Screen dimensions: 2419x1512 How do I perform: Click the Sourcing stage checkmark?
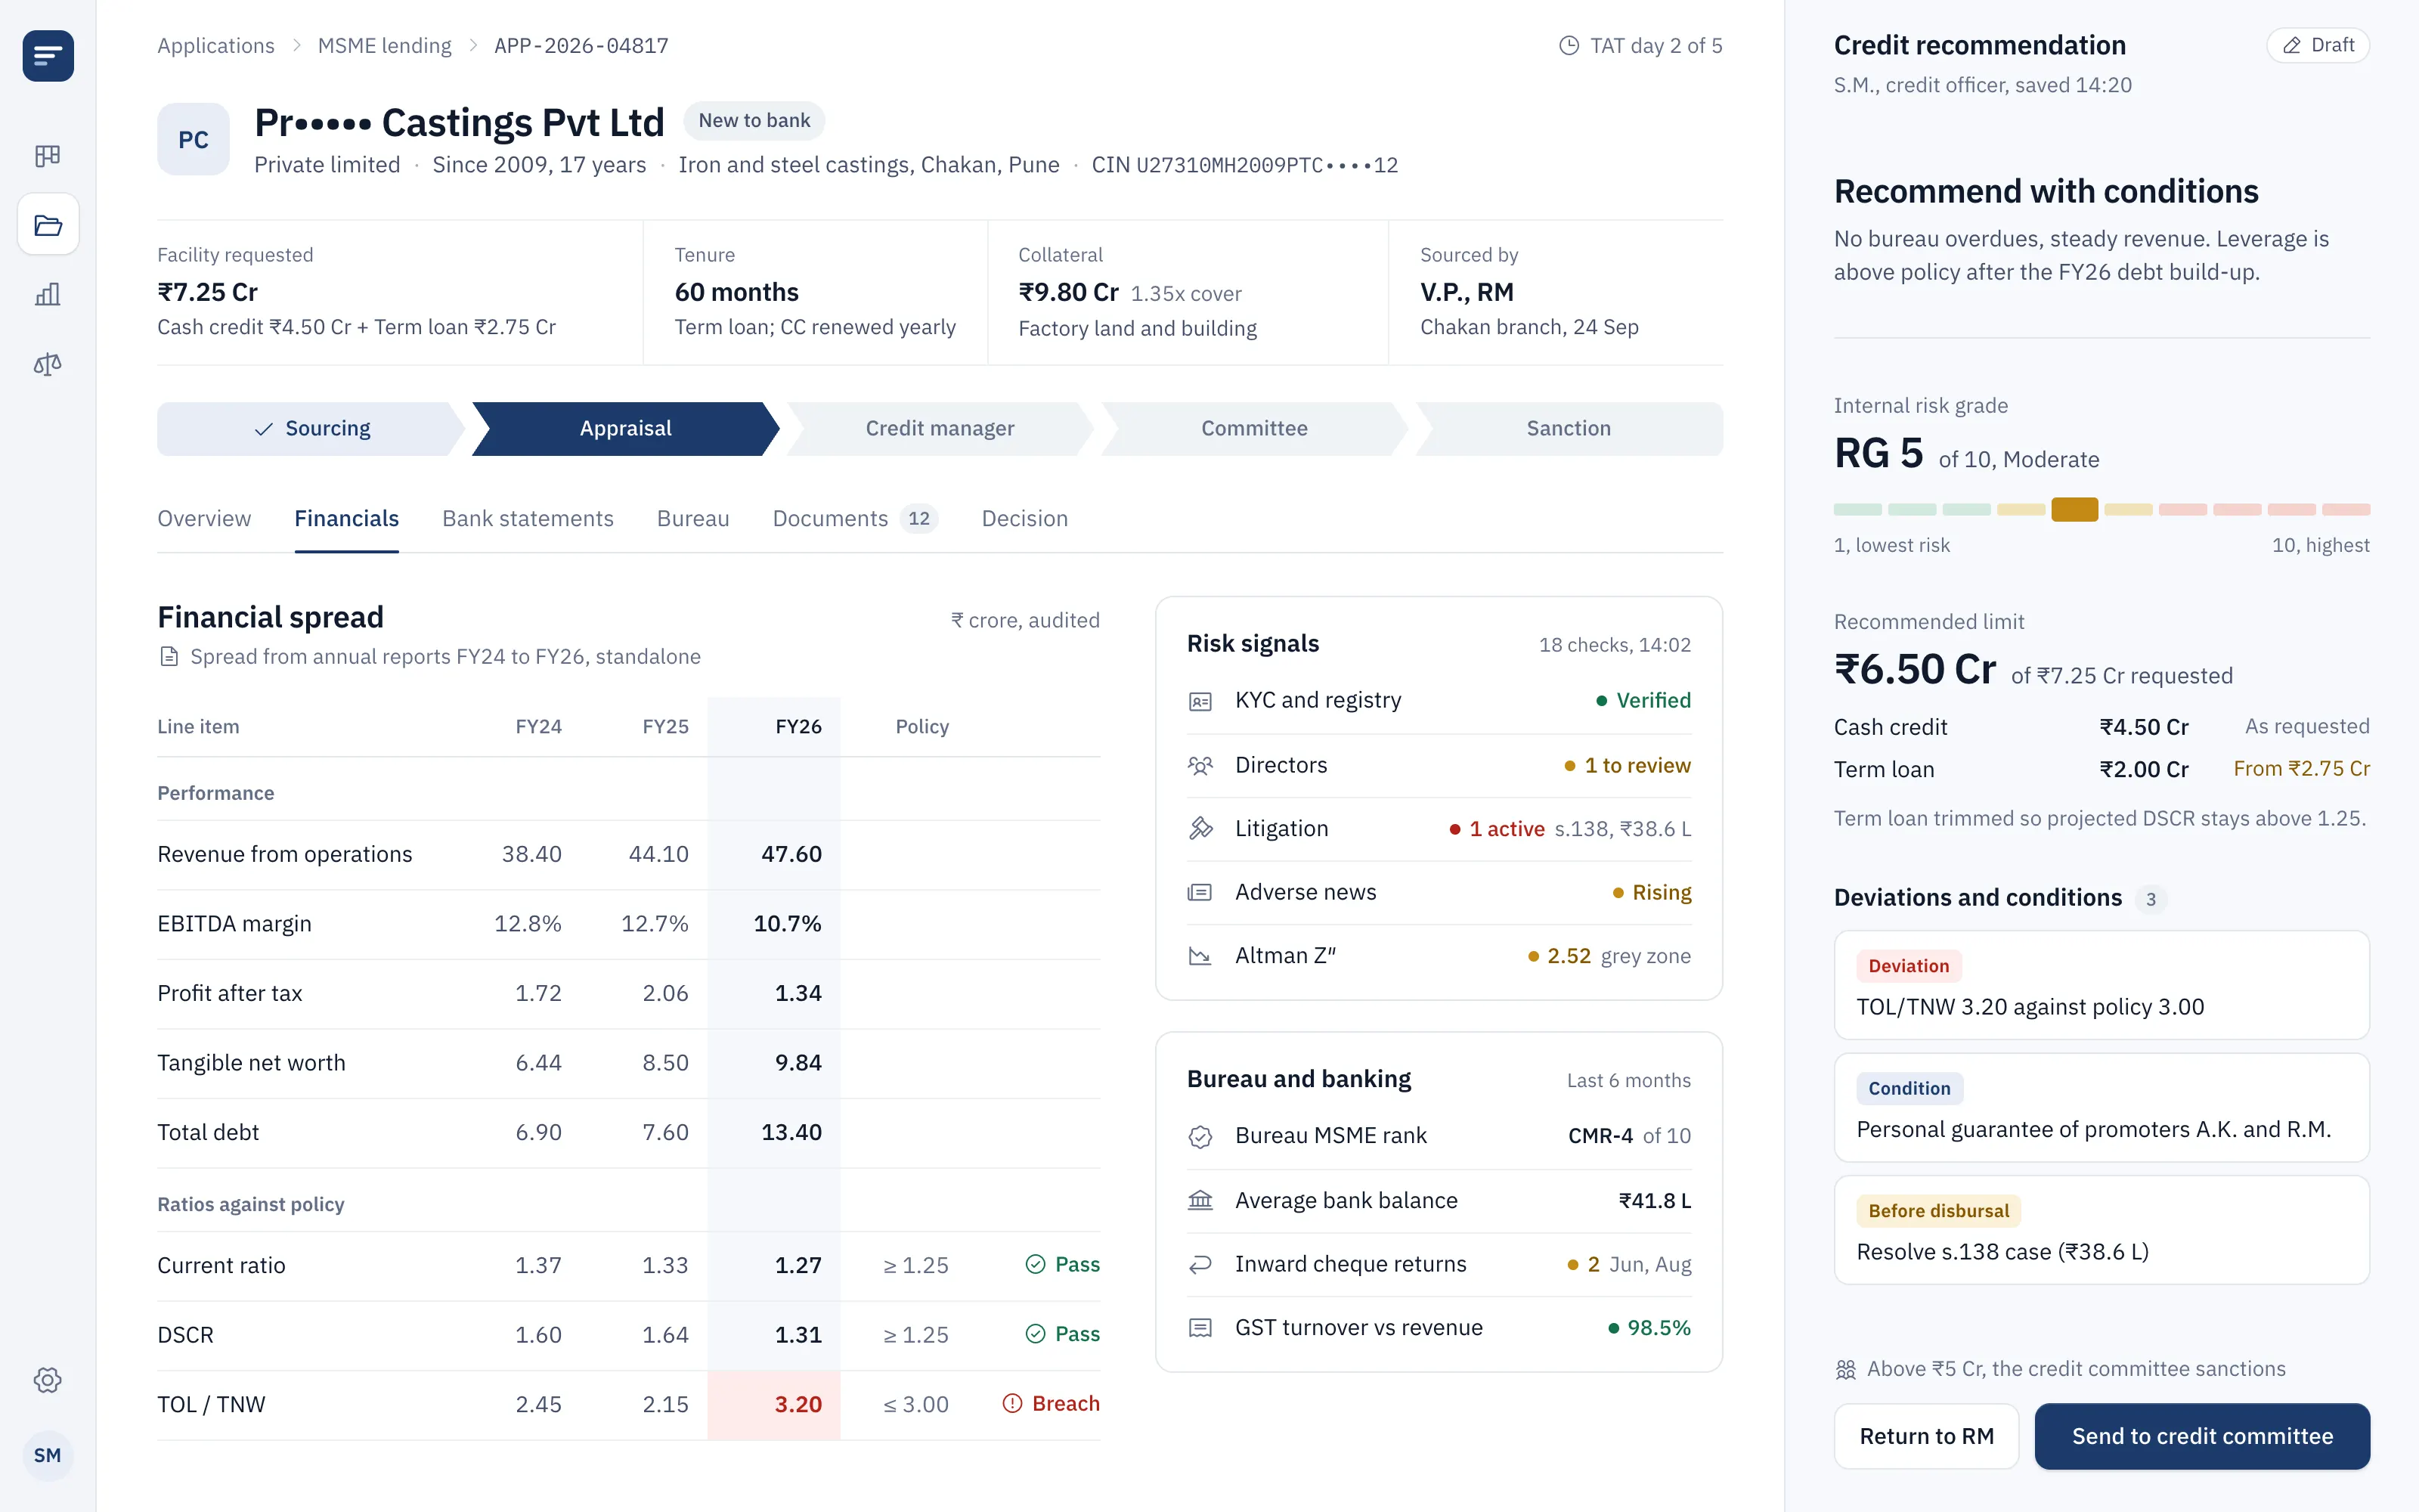pyautogui.click(x=264, y=429)
